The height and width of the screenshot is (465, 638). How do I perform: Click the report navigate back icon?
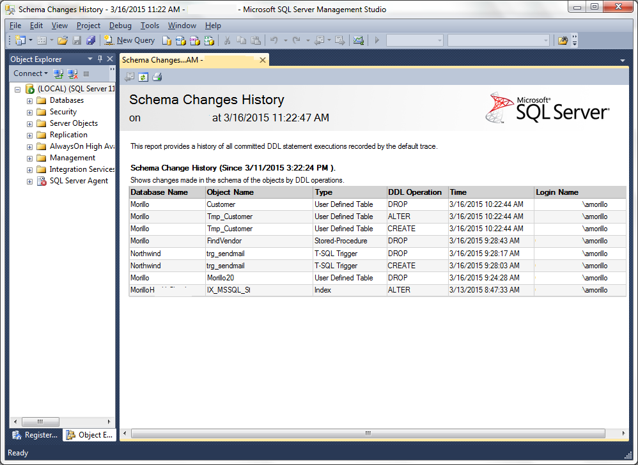tap(129, 77)
